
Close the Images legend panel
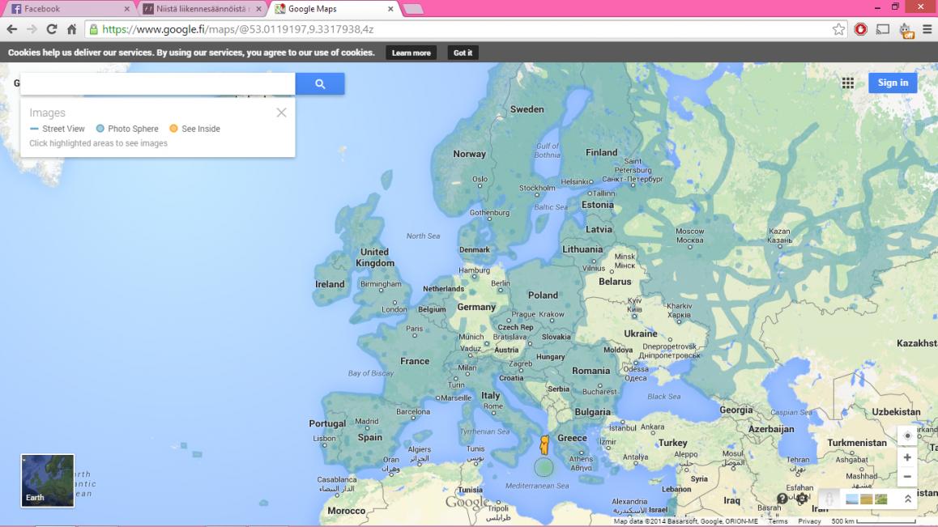281,113
